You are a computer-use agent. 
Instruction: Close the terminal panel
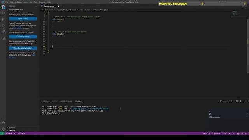(247, 101)
